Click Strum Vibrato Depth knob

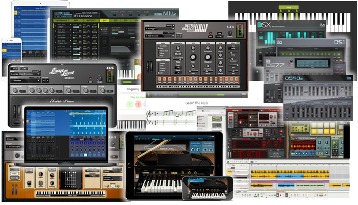[x=41, y=174]
